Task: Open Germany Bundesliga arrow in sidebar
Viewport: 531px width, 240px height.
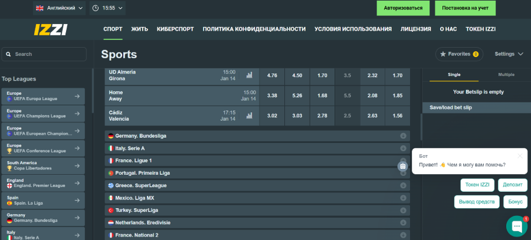Action: [x=77, y=218]
